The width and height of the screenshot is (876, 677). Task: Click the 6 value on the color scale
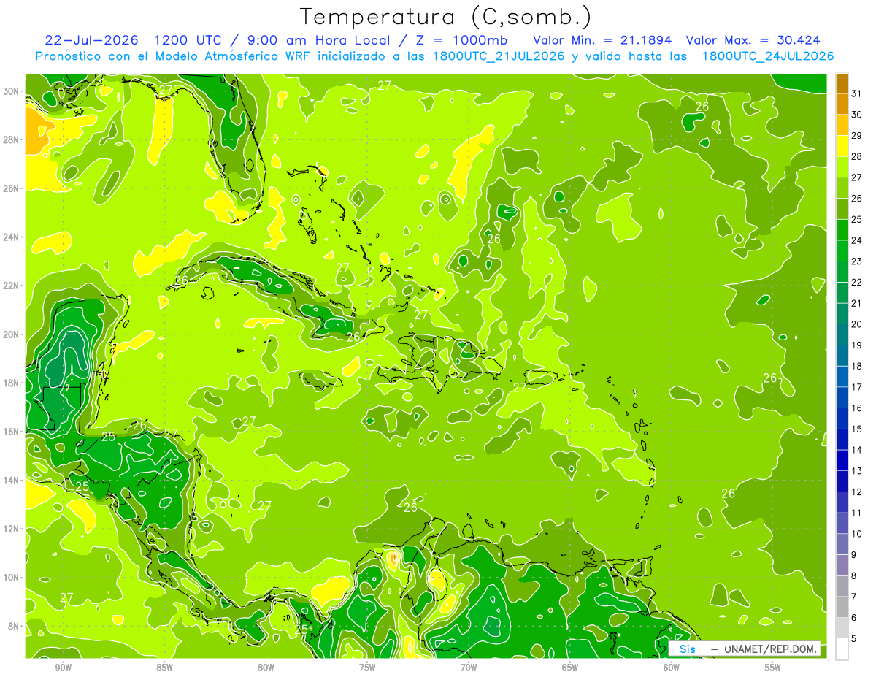pyautogui.click(x=854, y=619)
